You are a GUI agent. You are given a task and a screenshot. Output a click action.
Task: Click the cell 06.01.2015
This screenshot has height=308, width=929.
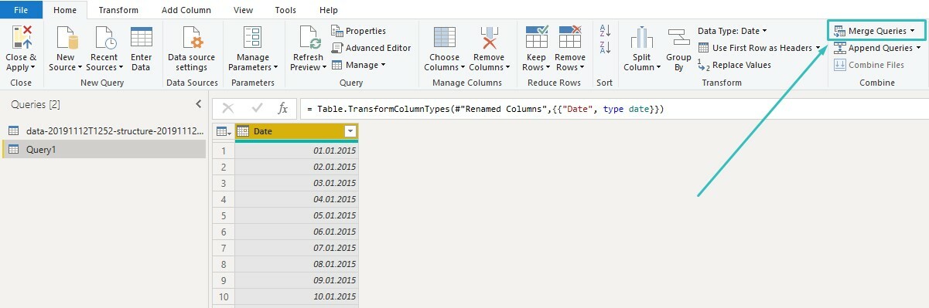(296, 232)
